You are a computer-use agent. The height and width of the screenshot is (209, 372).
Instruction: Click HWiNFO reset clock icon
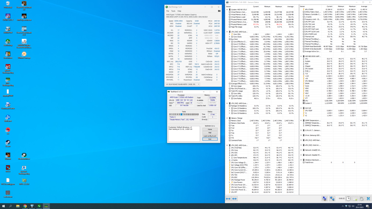(348, 199)
